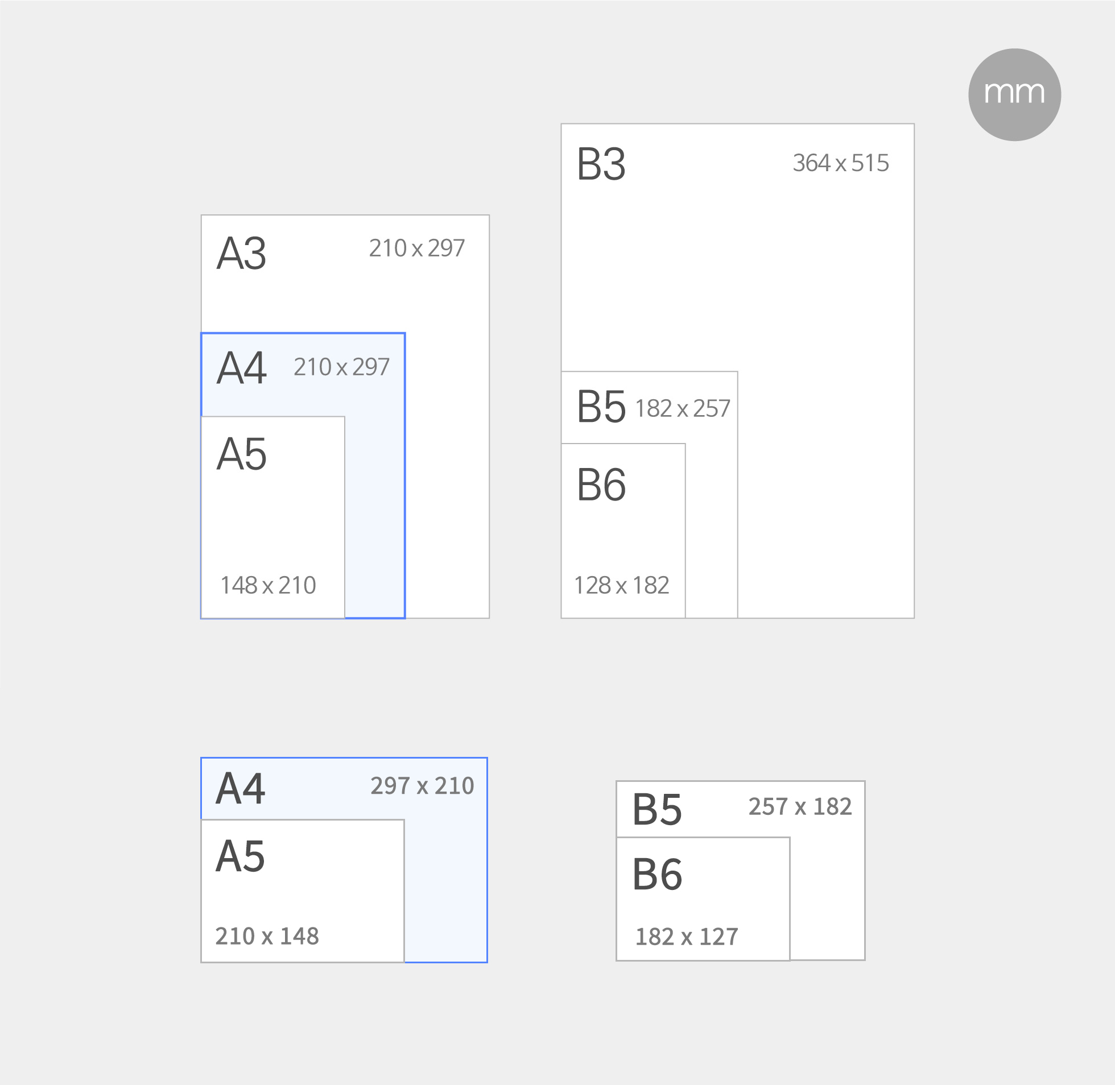Click the 148 x 210 dimension text
This screenshot has width=1115, height=1085.
click(x=268, y=585)
